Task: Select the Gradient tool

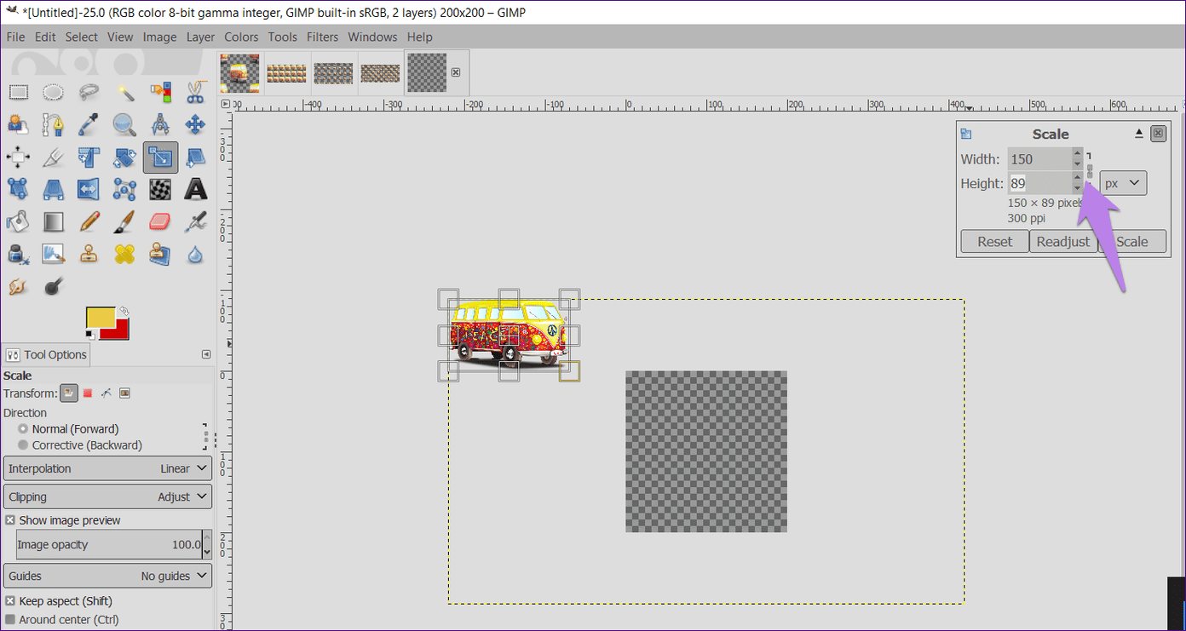Action: tap(54, 221)
